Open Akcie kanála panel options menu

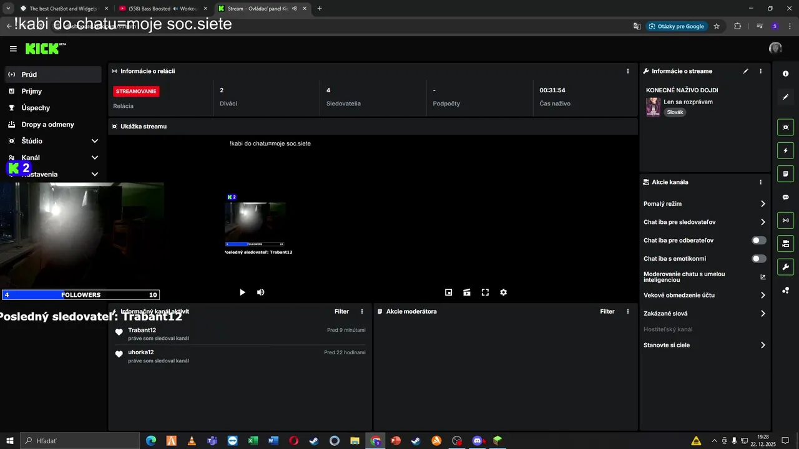pyautogui.click(x=760, y=182)
